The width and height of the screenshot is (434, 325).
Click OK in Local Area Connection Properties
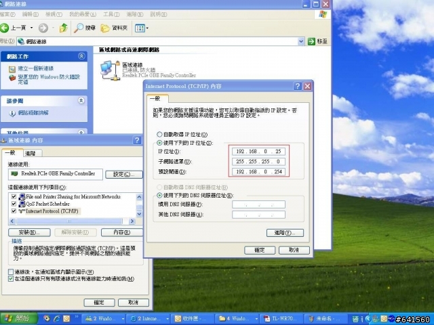point(100,303)
